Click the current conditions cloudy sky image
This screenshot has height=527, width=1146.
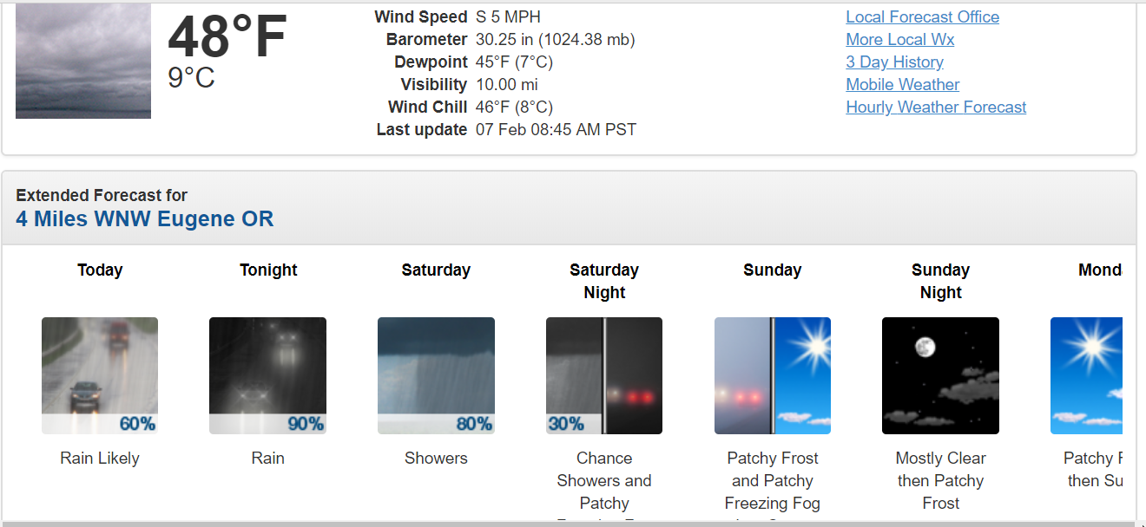point(83,61)
